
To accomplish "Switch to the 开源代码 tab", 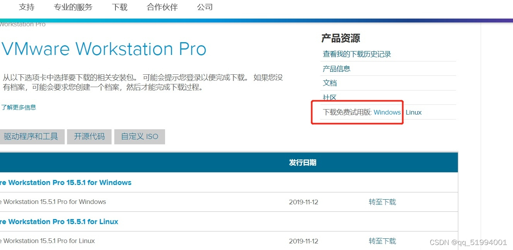I will coord(89,137).
